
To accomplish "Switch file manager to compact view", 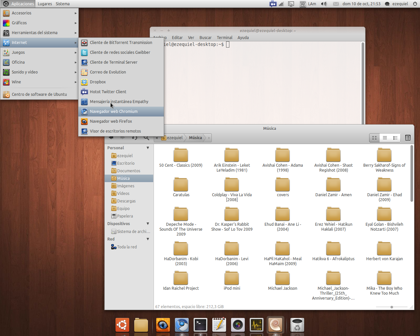I will (395, 138).
